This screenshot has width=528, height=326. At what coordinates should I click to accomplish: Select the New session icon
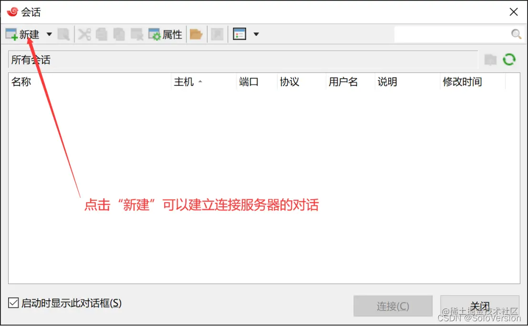tap(11, 33)
